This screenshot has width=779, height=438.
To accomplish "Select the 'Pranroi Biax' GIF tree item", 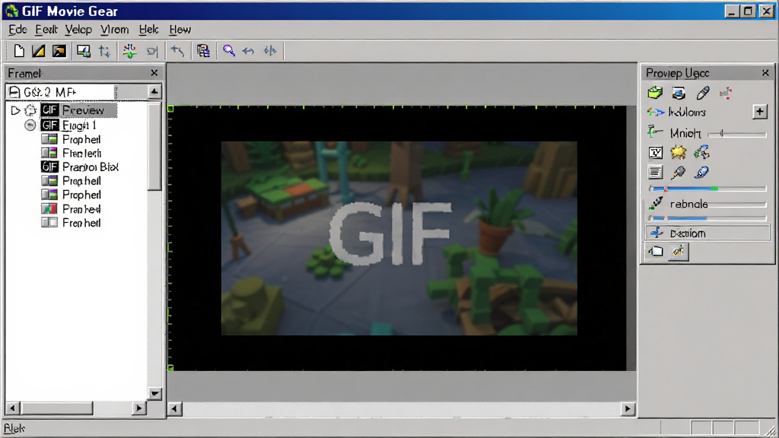I will pyautogui.click(x=79, y=167).
